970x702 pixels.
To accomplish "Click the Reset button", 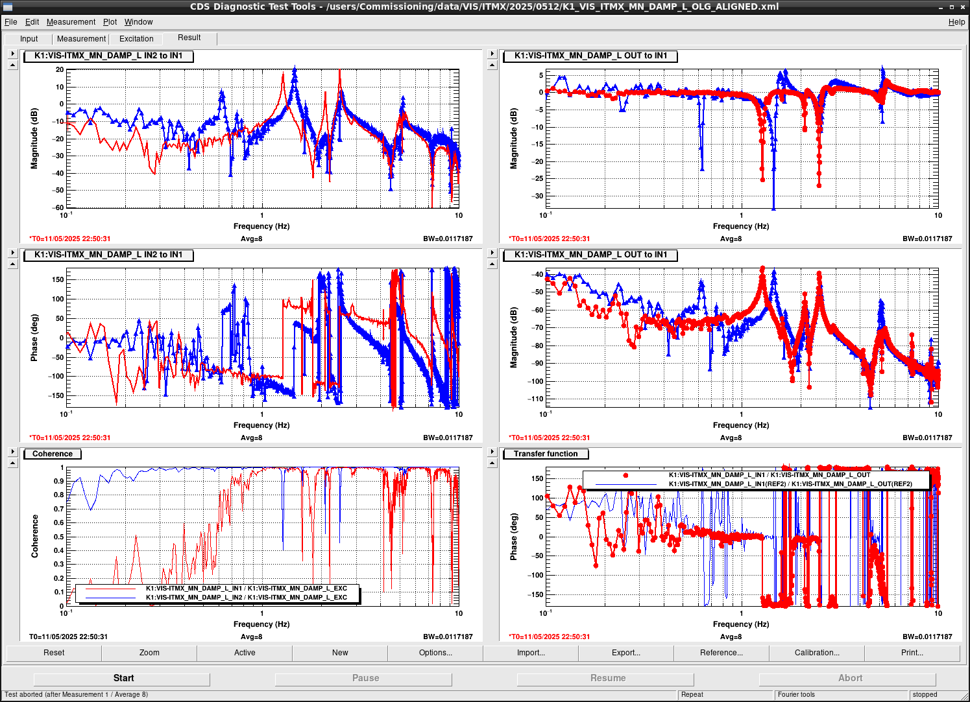I will click(54, 653).
